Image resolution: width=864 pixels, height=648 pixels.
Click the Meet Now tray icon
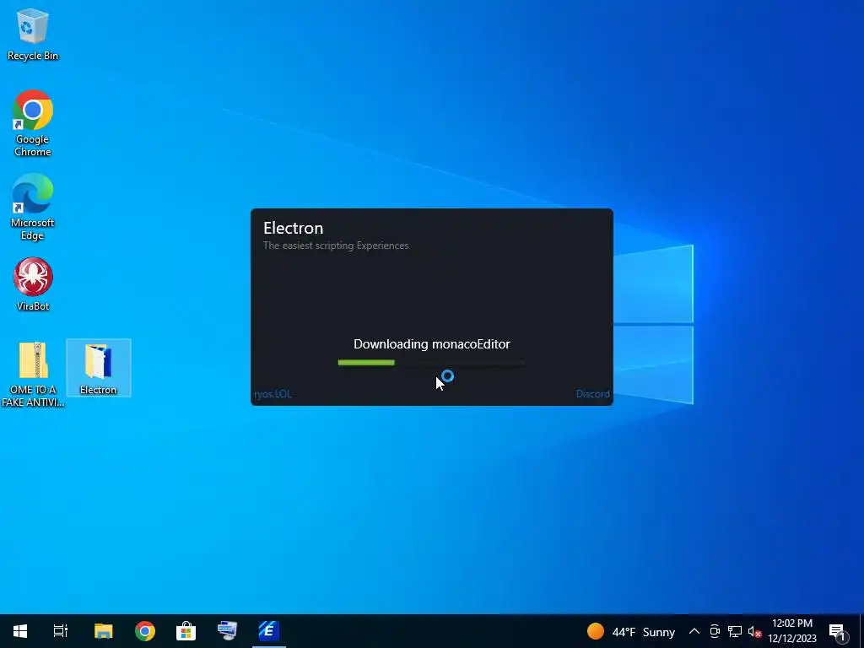[715, 631]
